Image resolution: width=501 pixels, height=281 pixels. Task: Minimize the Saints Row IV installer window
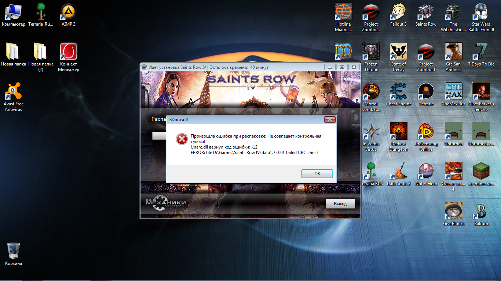tap(330, 67)
